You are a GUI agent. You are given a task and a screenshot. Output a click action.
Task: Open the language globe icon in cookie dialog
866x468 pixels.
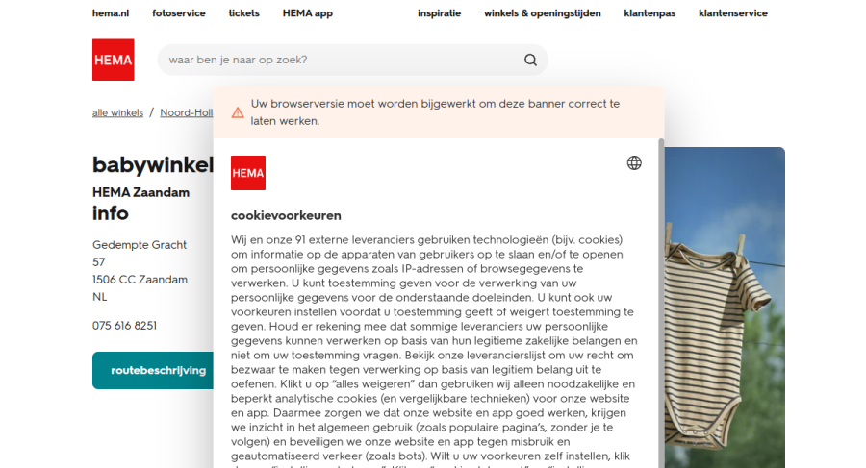point(634,162)
